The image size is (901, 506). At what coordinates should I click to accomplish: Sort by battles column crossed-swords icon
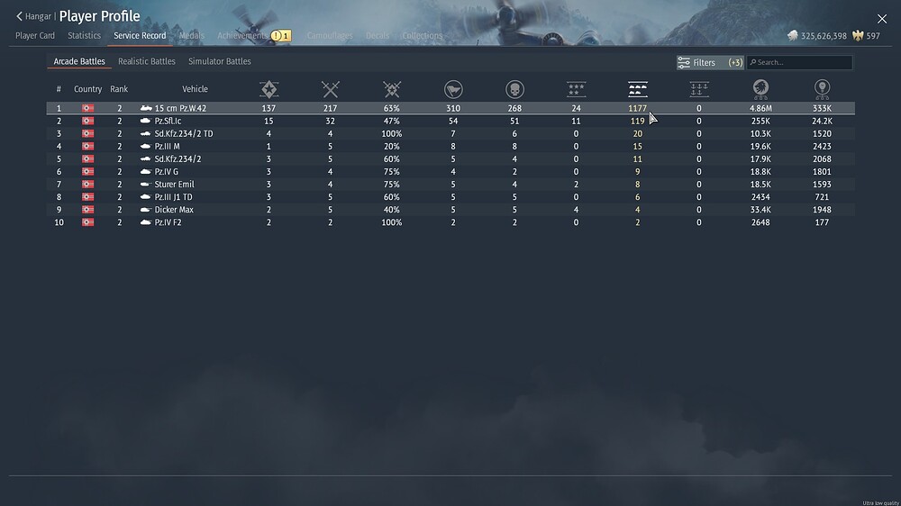point(331,89)
